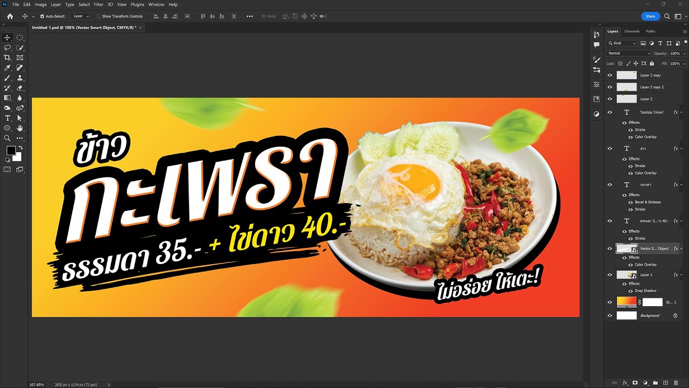Open the Plugins menu
689x388 pixels.
pyautogui.click(x=137, y=4)
